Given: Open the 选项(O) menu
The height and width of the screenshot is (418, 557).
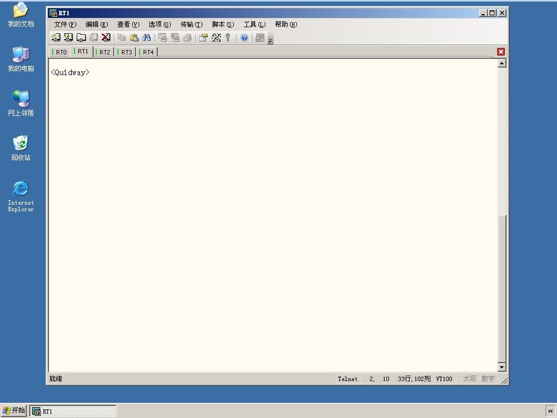Looking at the screenshot, I should (160, 24).
